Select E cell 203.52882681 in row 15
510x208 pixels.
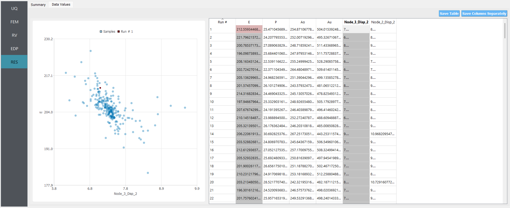click(x=249, y=142)
